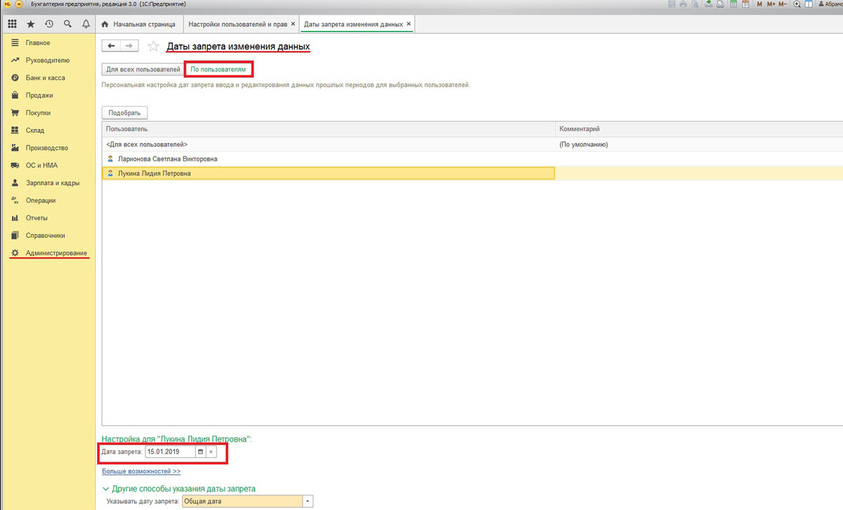Go back with the left arrow button
This screenshot has width=843, height=510.
click(x=111, y=46)
